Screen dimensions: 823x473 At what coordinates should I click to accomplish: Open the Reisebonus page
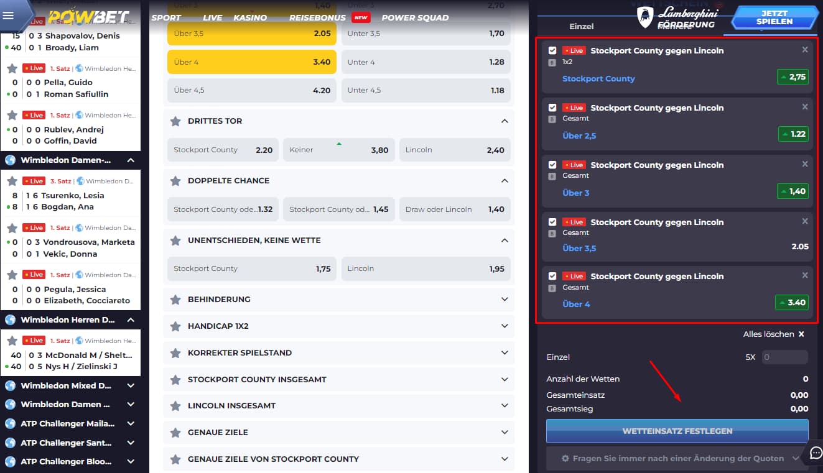pyautogui.click(x=317, y=18)
